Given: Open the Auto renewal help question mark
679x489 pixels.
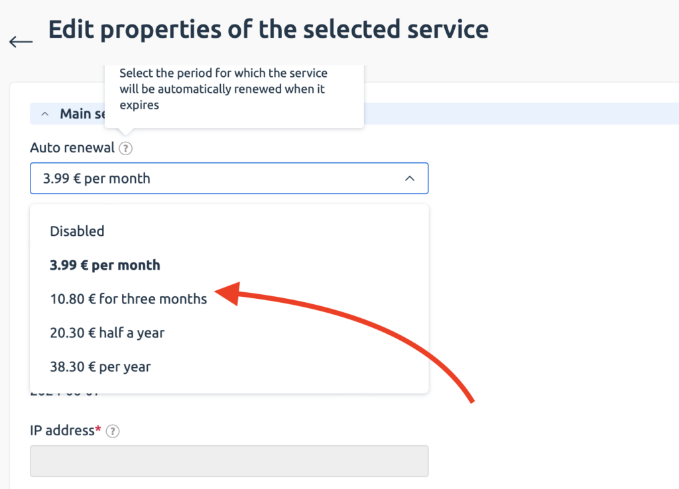Looking at the screenshot, I should coord(125,148).
